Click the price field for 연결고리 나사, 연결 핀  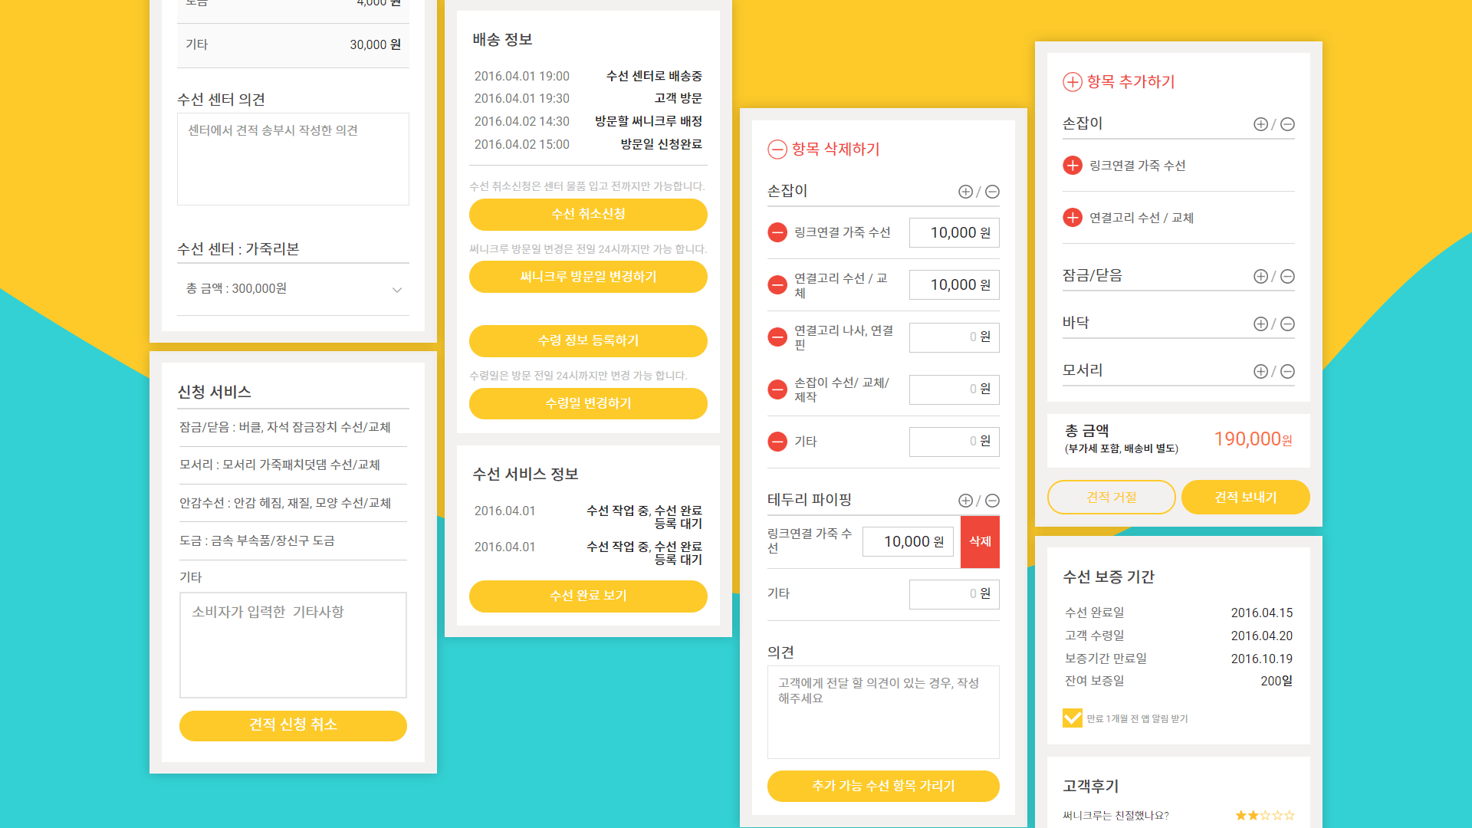pyautogui.click(x=955, y=337)
